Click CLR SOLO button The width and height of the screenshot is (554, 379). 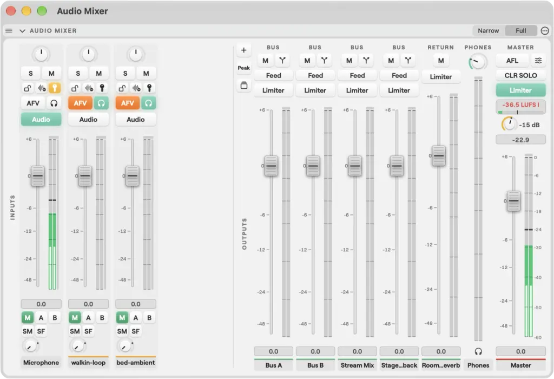click(x=520, y=75)
